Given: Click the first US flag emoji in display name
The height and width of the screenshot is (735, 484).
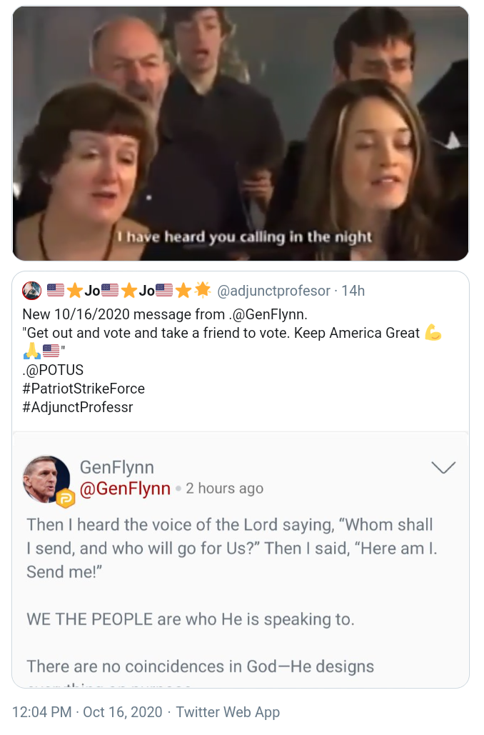Looking at the screenshot, I should pyautogui.click(x=56, y=291).
